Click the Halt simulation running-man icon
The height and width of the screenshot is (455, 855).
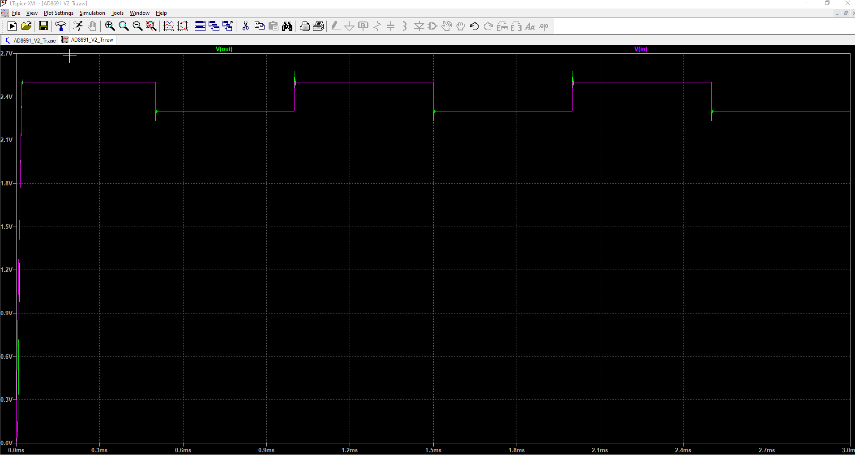click(78, 26)
